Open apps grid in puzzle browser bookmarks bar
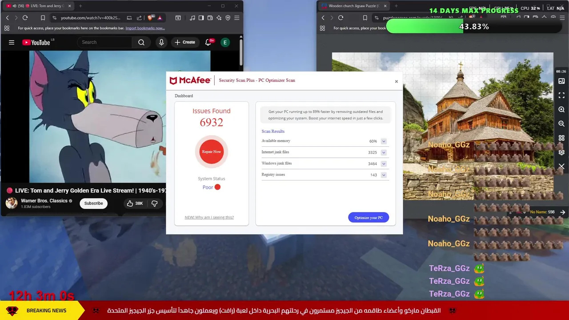The width and height of the screenshot is (569, 320). [x=322, y=28]
